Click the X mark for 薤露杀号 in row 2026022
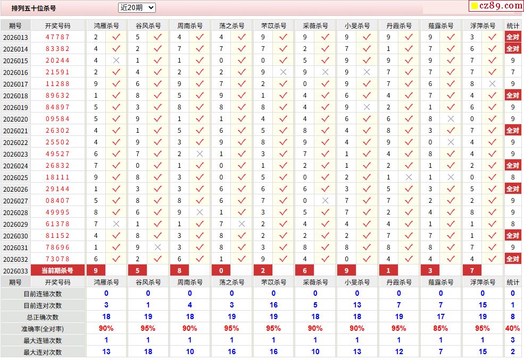The height and width of the screenshot is (360, 524). tap(451, 142)
